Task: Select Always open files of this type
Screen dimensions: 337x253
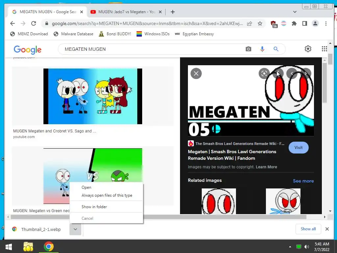Action: point(106,195)
